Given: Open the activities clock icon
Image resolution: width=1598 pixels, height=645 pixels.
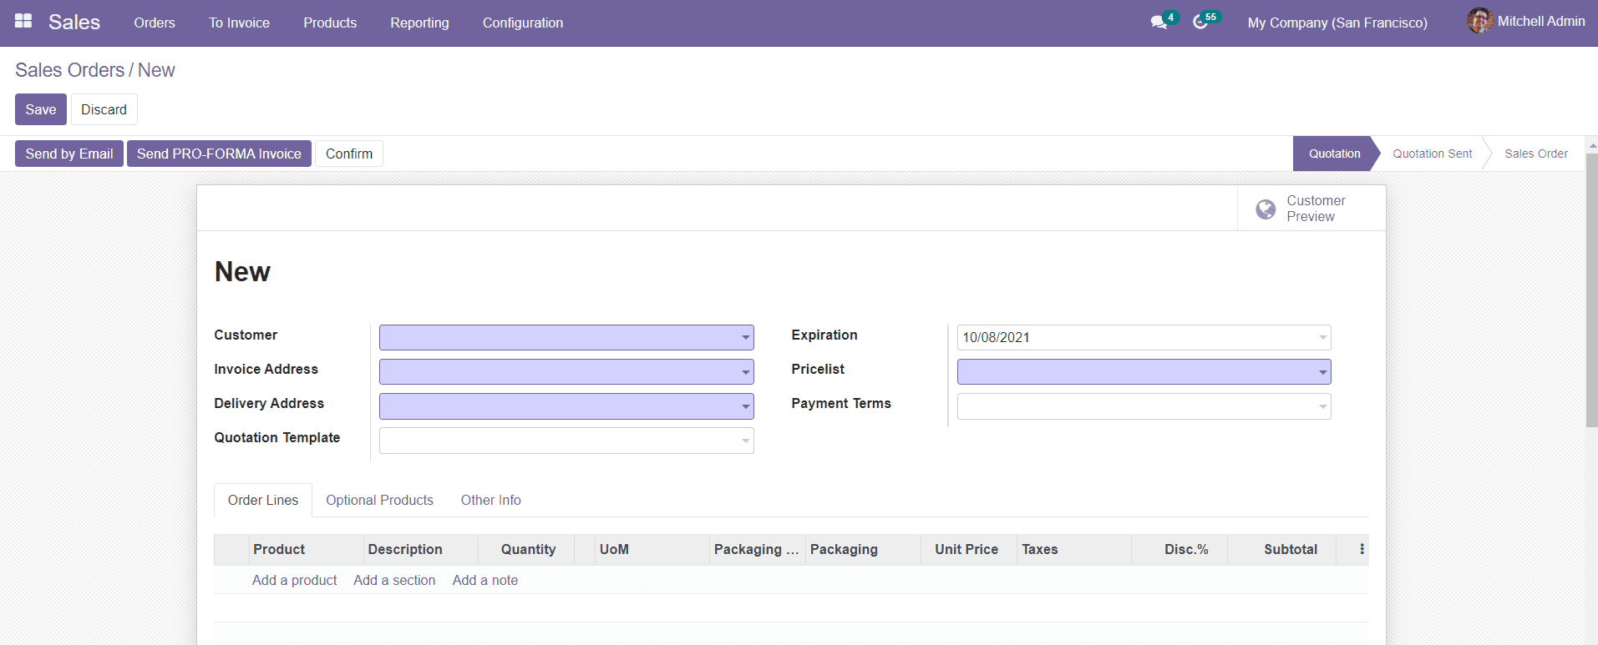Looking at the screenshot, I should (x=1200, y=23).
